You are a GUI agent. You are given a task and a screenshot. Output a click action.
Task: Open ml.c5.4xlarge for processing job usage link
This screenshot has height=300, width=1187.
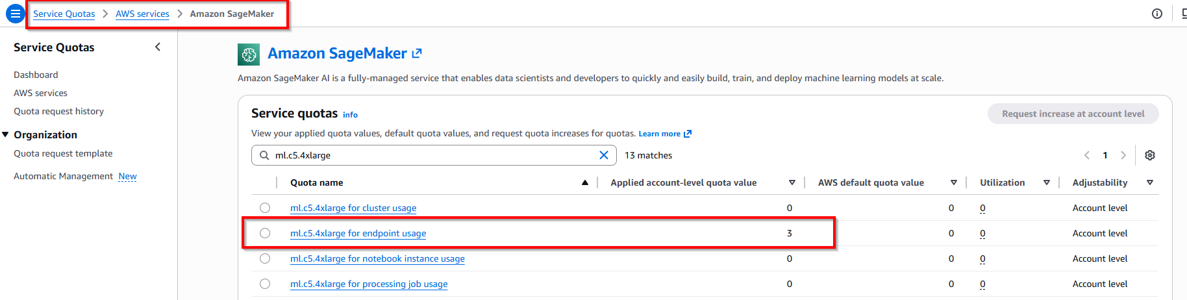(368, 284)
